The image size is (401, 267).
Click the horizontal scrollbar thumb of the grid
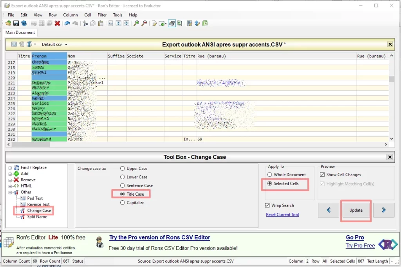(31, 145)
